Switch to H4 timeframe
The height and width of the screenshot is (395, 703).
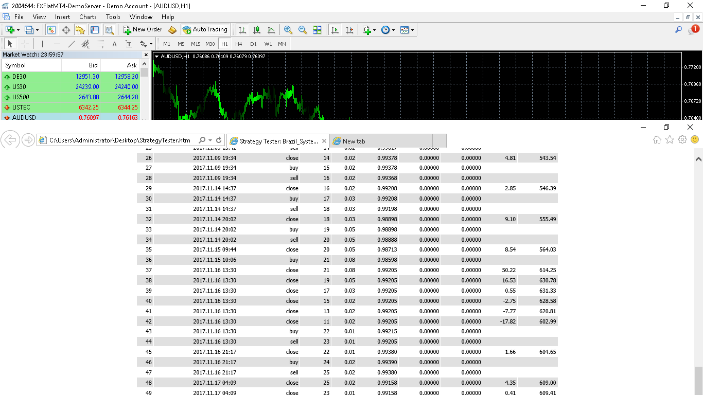tap(239, 44)
